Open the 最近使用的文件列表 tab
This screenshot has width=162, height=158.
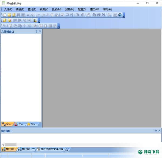[x=50, y=149]
